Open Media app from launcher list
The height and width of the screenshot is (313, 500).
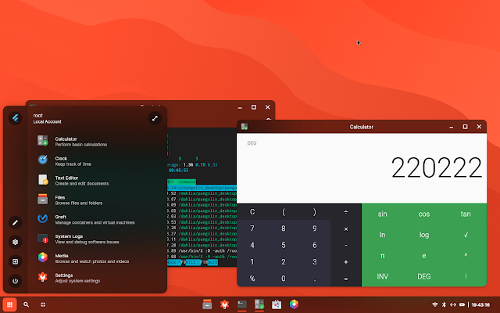95,258
